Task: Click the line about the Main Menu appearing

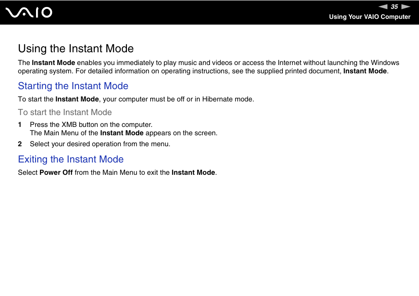Action: coord(123,133)
